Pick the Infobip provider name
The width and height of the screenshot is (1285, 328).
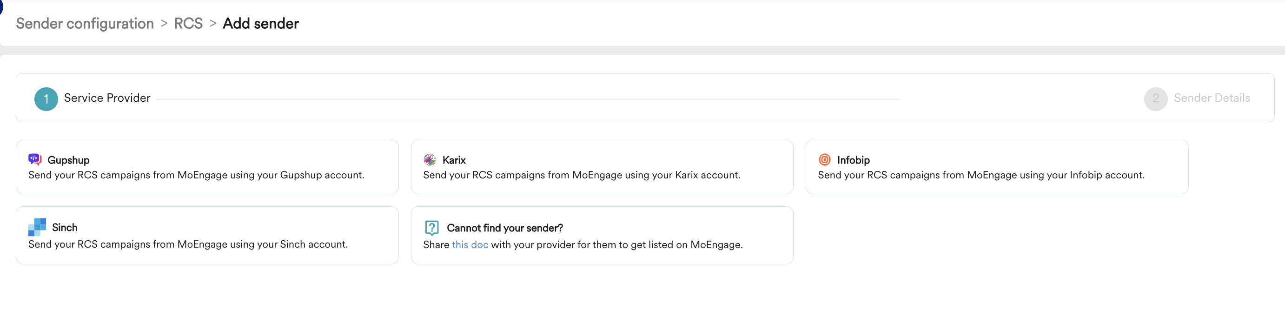pos(853,160)
